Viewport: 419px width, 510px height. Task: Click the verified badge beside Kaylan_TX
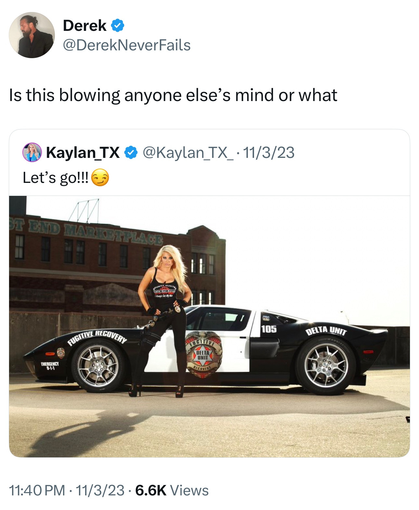pyautogui.click(x=131, y=152)
